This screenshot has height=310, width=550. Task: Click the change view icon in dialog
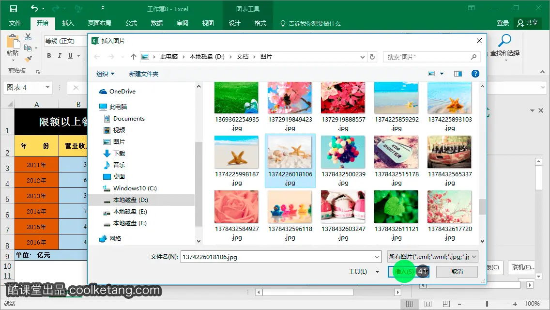pos(431,74)
